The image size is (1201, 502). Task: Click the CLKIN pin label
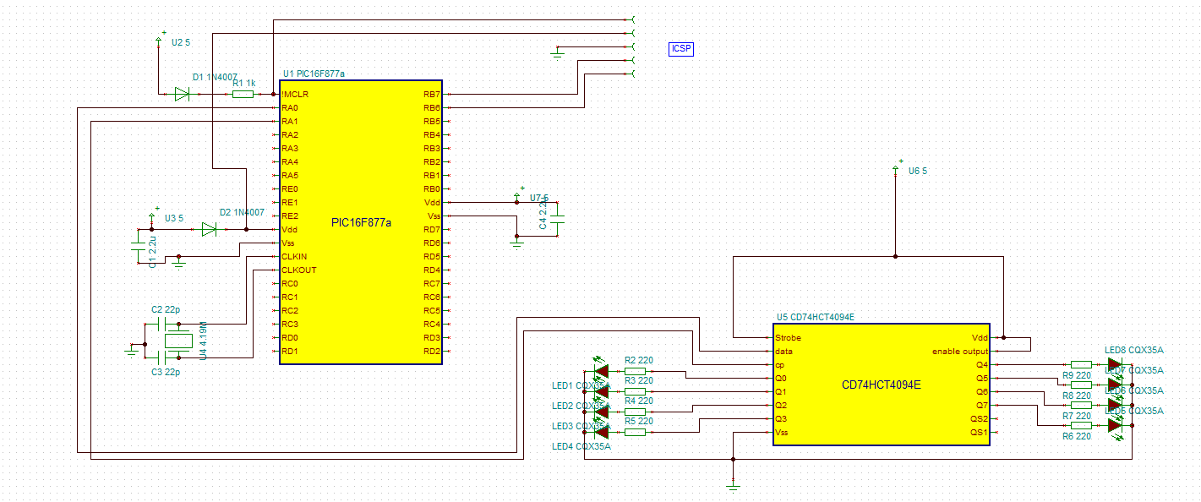294,257
